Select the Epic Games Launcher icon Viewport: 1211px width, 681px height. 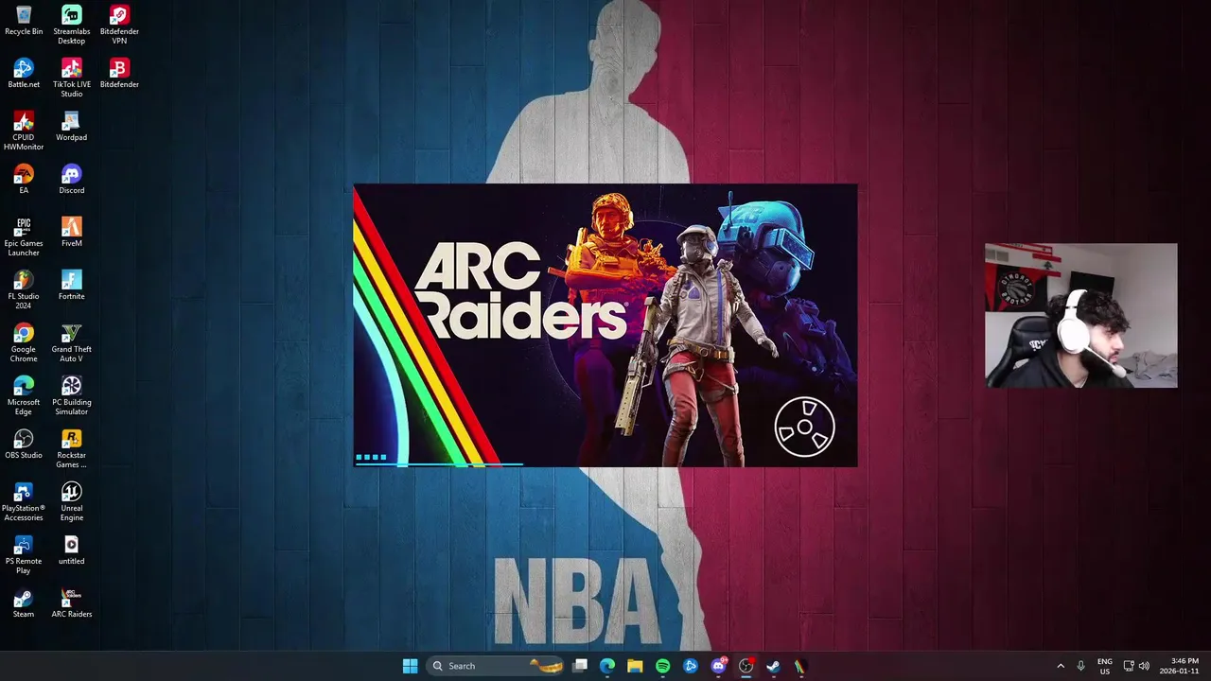[x=24, y=236]
